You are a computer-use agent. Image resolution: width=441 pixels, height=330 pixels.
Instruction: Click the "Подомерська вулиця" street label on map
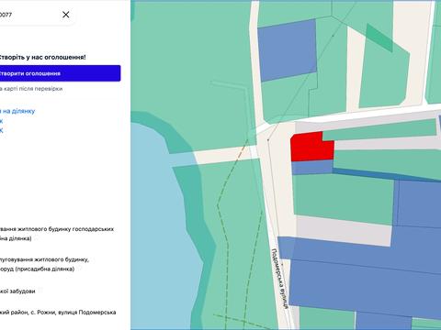click(280, 279)
